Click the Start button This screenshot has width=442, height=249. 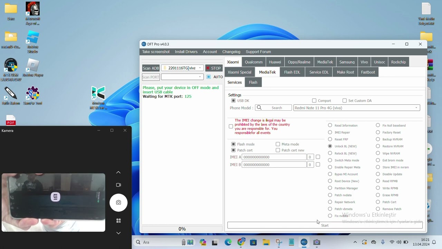[x=325, y=225]
